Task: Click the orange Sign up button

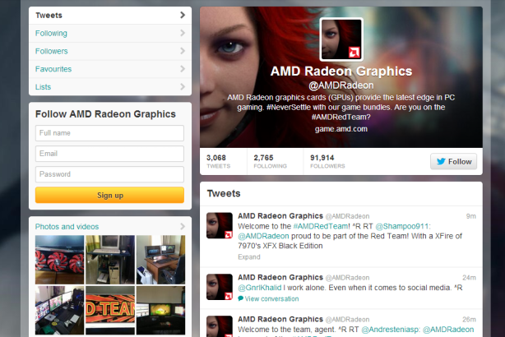Action: 109,195
